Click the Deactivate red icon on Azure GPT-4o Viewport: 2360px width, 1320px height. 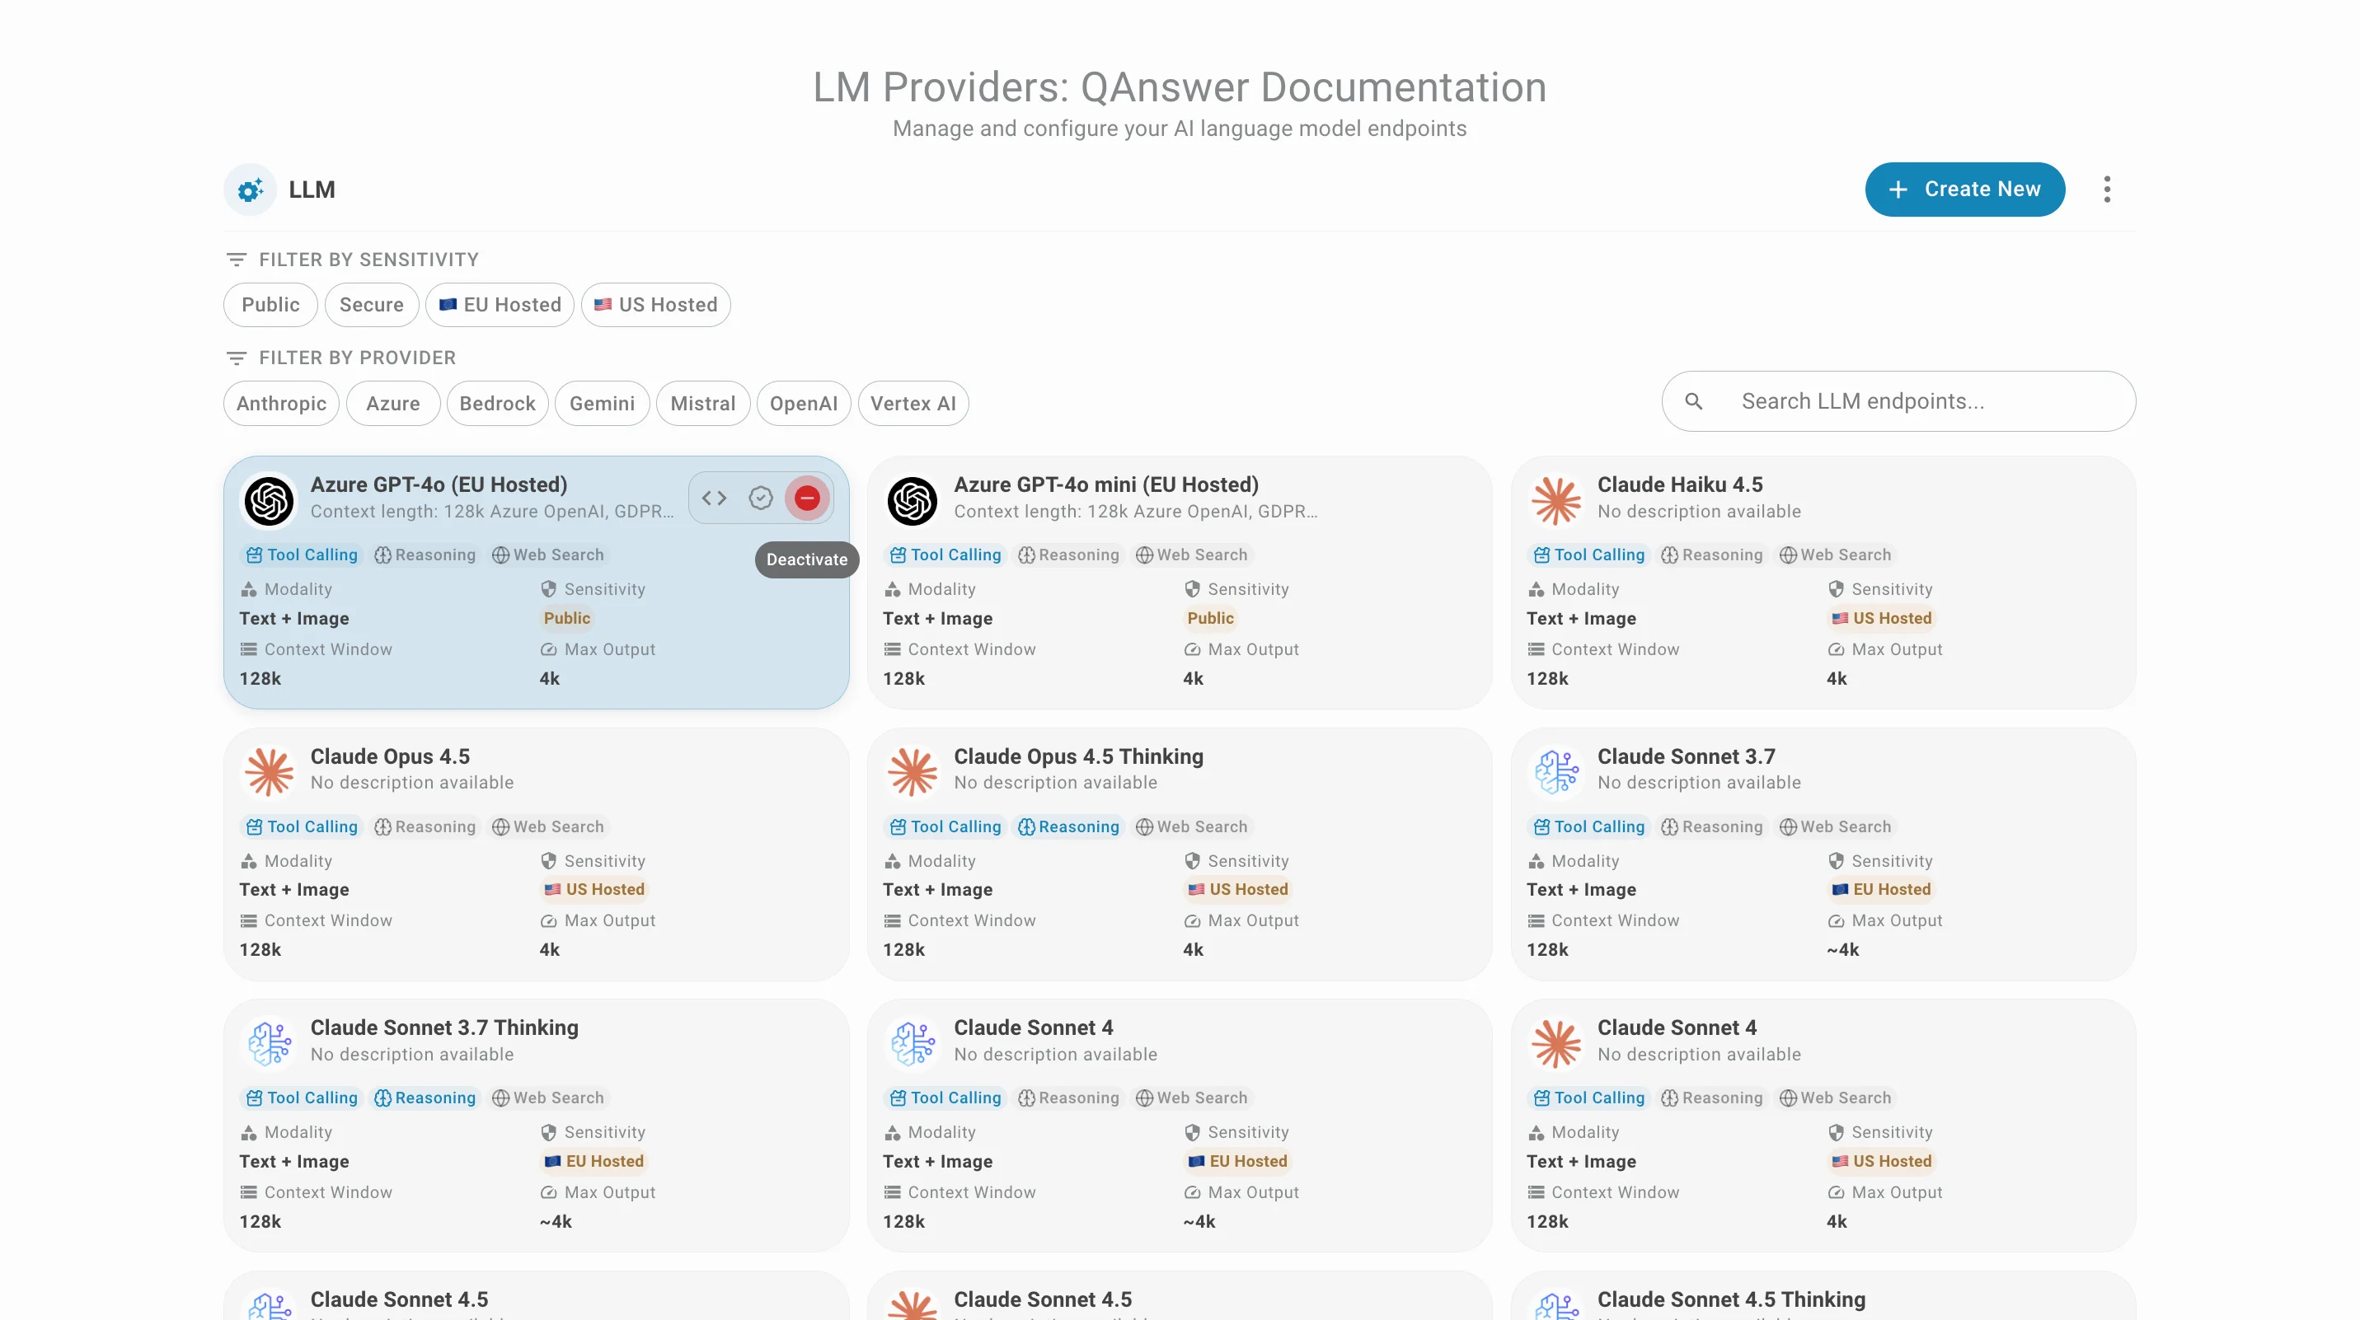tap(806, 498)
